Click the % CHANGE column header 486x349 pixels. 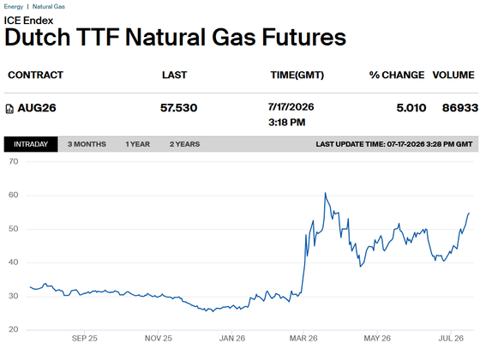[x=397, y=75]
